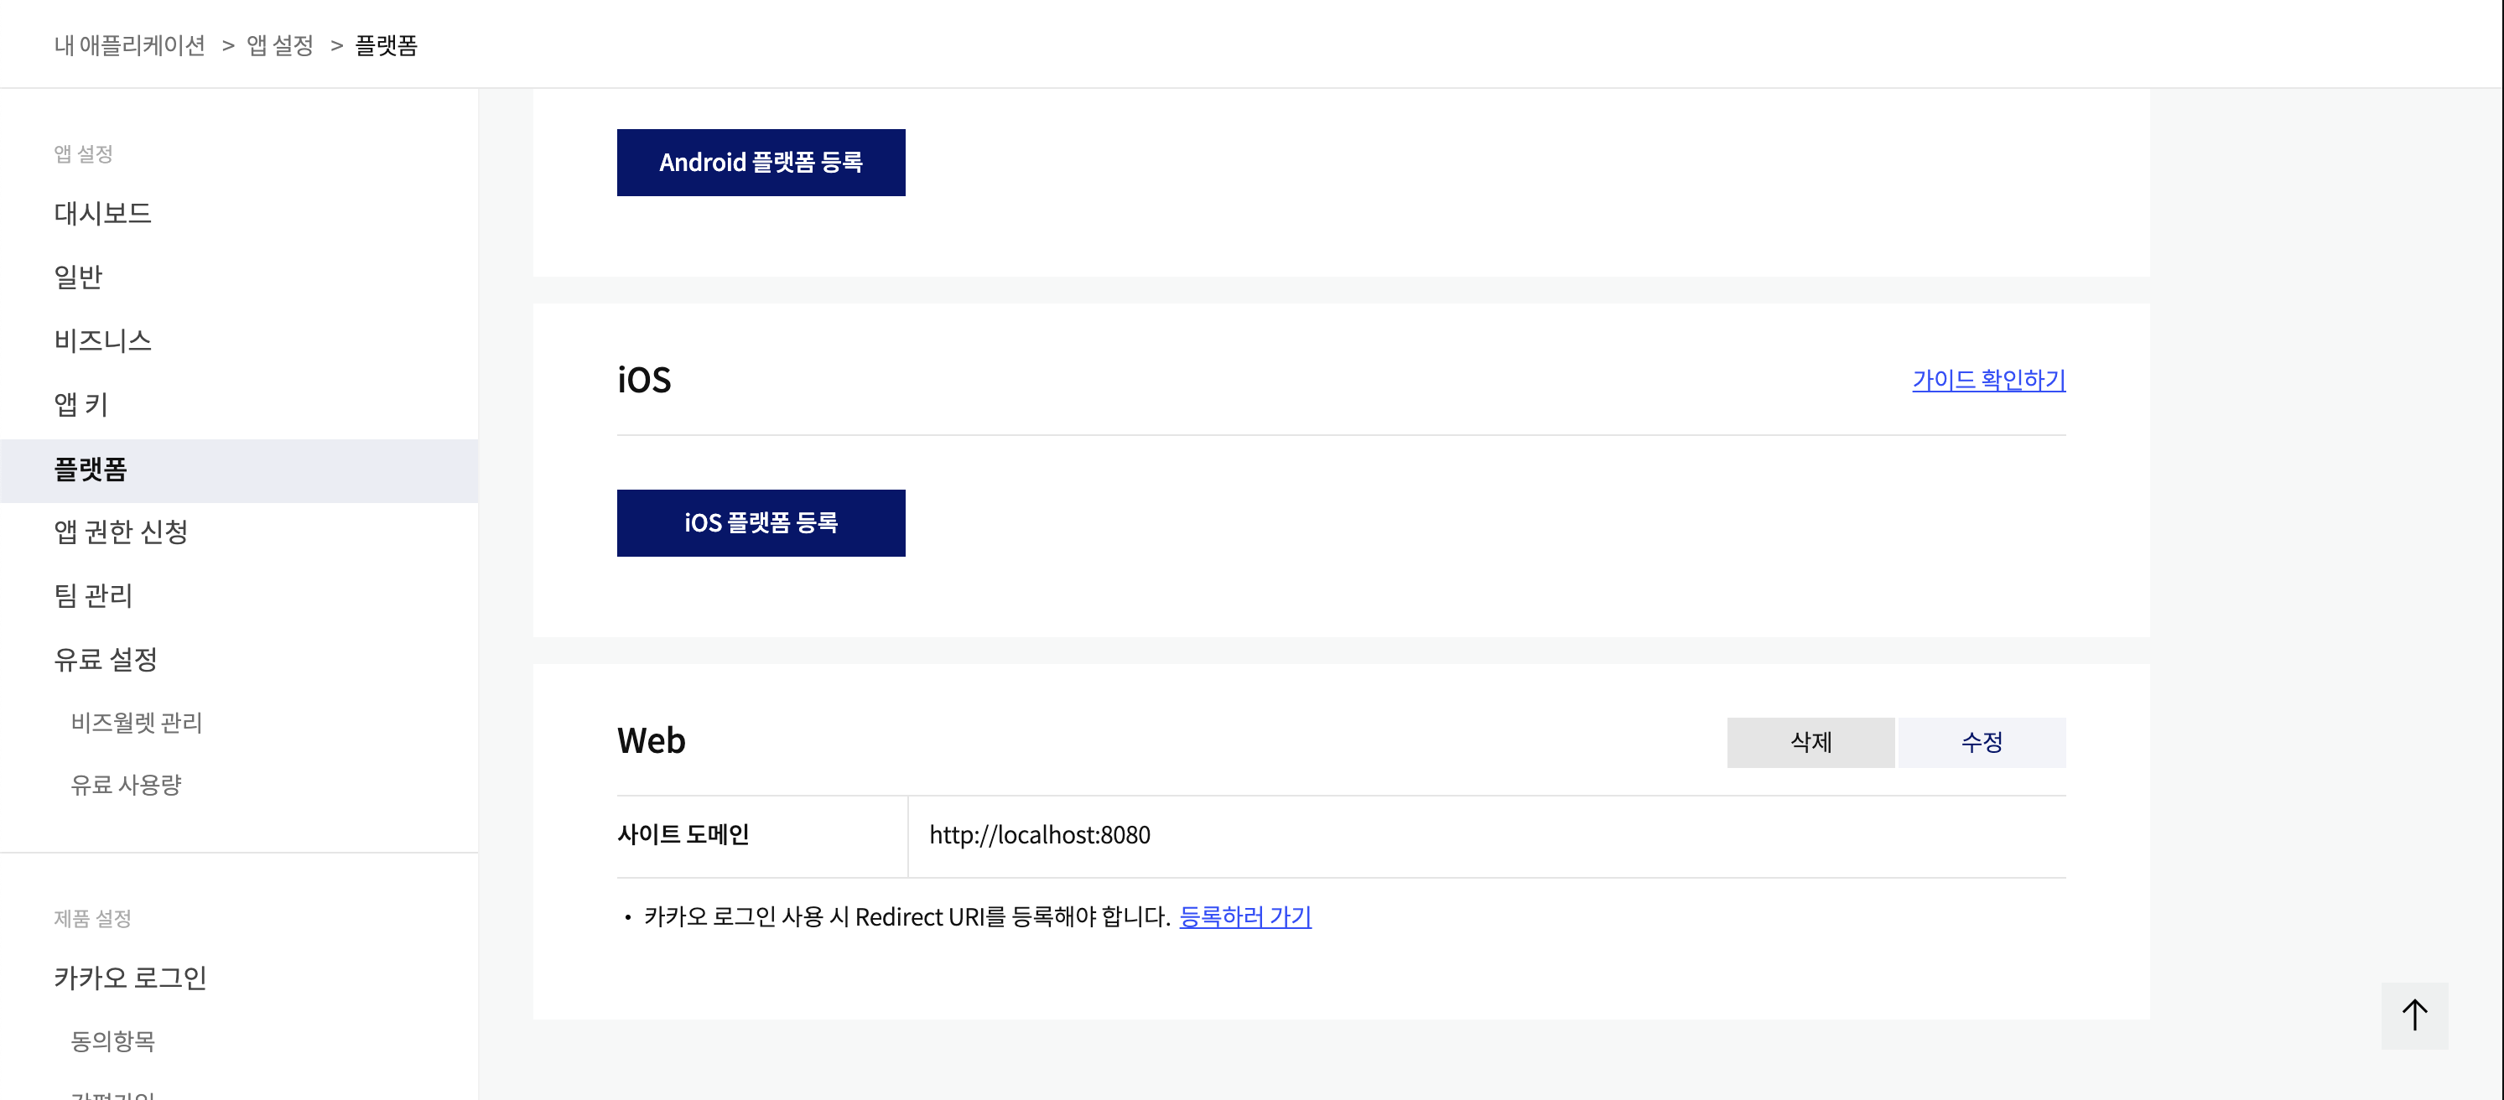The height and width of the screenshot is (1100, 2504).
Task: Select 유료 사용량 submenu item
Action: click(x=127, y=785)
